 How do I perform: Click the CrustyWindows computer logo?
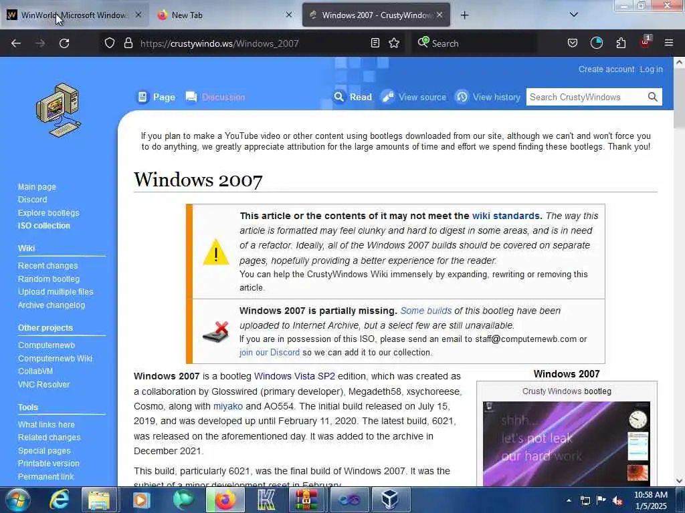click(x=59, y=110)
